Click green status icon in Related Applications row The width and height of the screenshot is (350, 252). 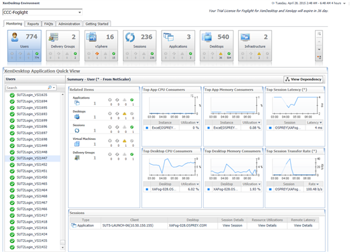point(132,100)
